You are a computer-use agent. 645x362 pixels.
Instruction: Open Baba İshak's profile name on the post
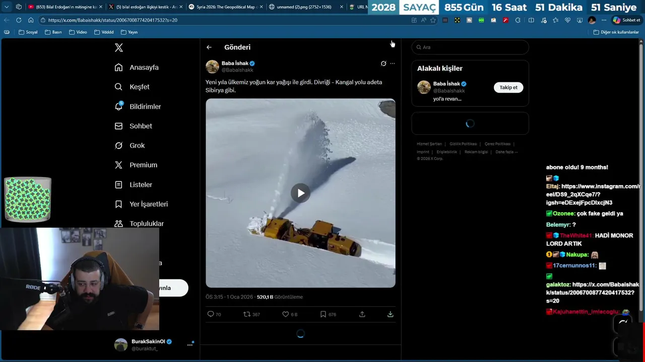235,63
